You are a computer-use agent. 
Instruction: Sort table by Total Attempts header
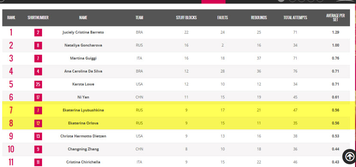coord(295,18)
